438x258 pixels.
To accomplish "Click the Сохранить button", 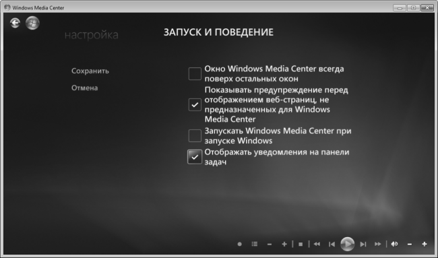I will pos(90,71).
